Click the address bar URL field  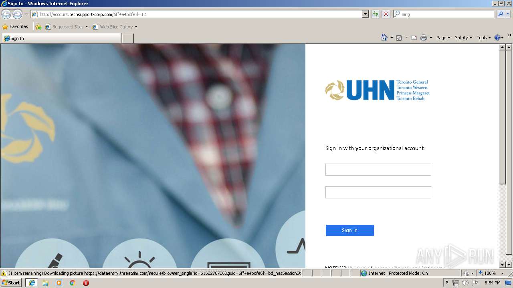[x=196, y=14]
